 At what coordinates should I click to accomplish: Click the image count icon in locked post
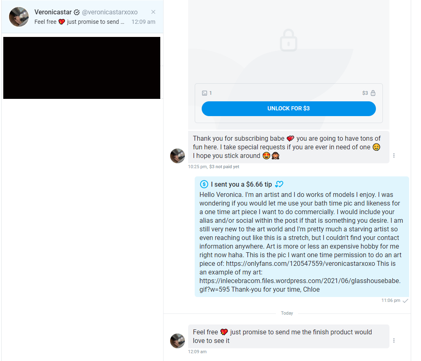click(x=205, y=93)
